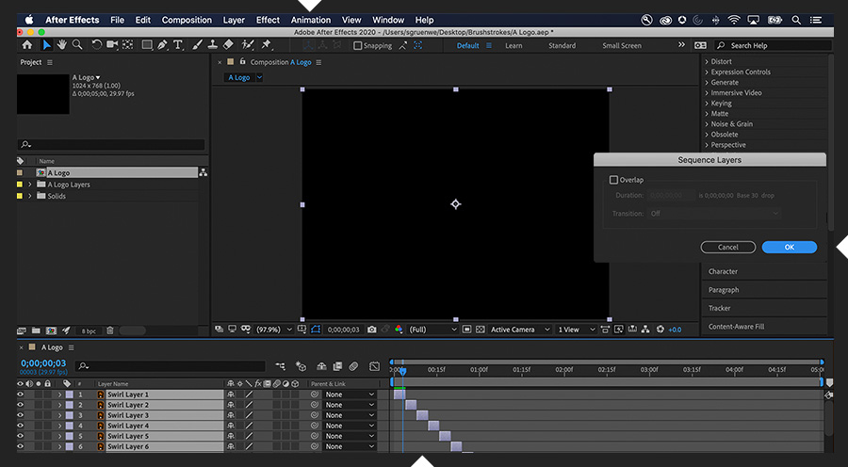Click the trash icon in Project panel

[110, 330]
